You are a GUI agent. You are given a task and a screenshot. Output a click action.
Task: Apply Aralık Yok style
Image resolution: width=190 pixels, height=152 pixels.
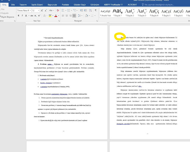[x=105, y=13]
